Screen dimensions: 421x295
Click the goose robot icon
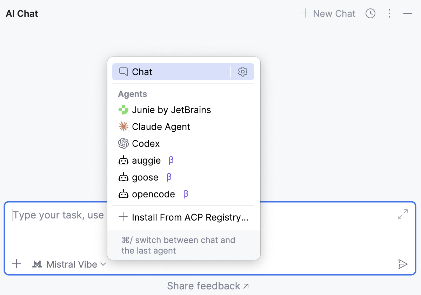click(123, 177)
